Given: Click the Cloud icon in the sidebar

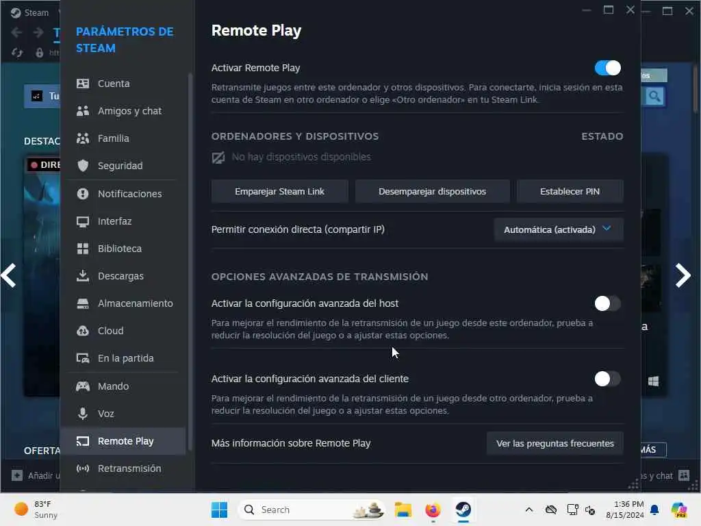Looking at the screenshot, I should coord(83,331).
